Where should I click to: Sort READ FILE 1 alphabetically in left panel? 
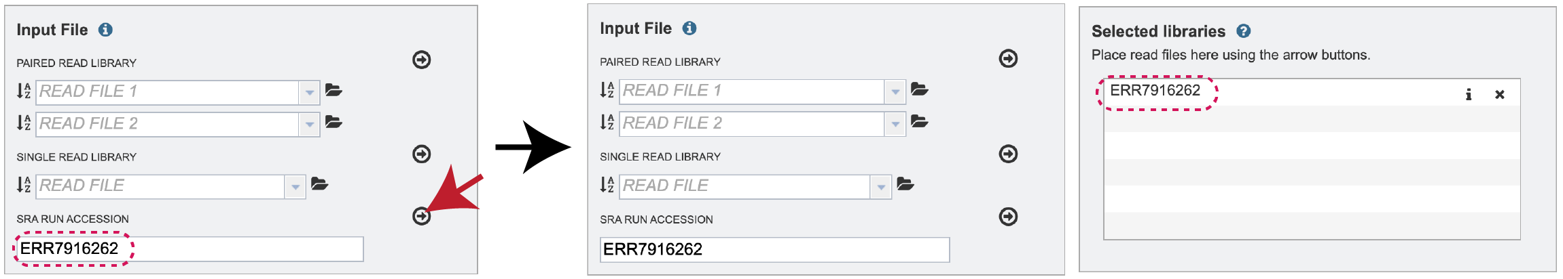24,91
